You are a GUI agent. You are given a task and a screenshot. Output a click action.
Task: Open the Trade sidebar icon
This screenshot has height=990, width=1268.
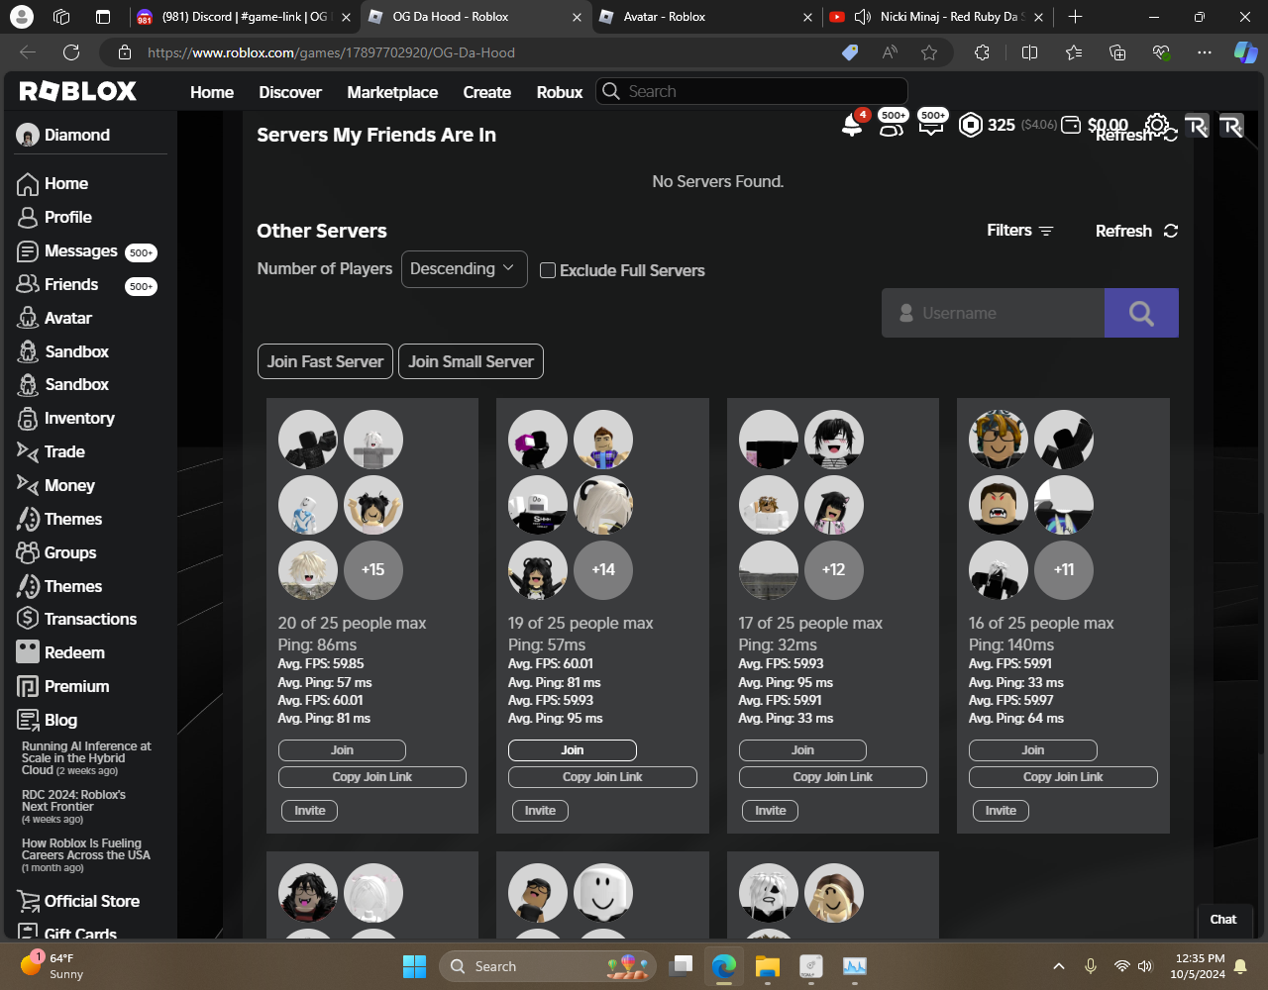coord(28,452)
